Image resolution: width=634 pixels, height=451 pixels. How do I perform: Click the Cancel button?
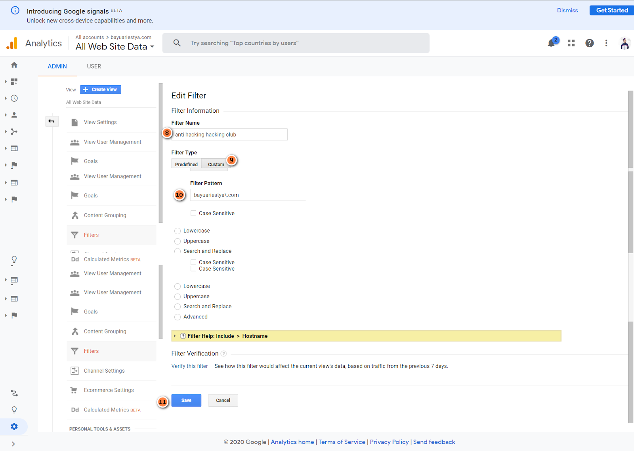(223, 400)
